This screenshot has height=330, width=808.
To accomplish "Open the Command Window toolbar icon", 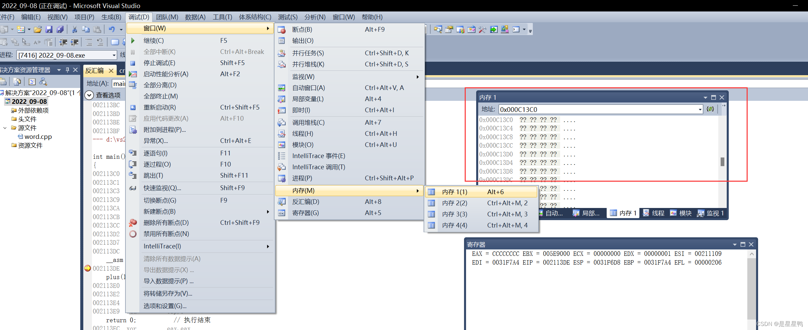I will (516, 30).
